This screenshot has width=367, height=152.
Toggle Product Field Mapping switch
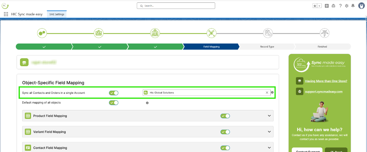point(225,116)
